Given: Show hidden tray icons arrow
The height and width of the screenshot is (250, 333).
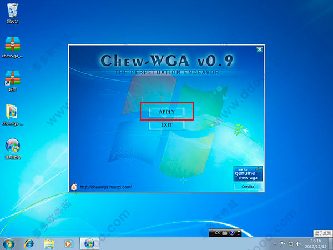Looking at the screenshot, I should 275,244.
